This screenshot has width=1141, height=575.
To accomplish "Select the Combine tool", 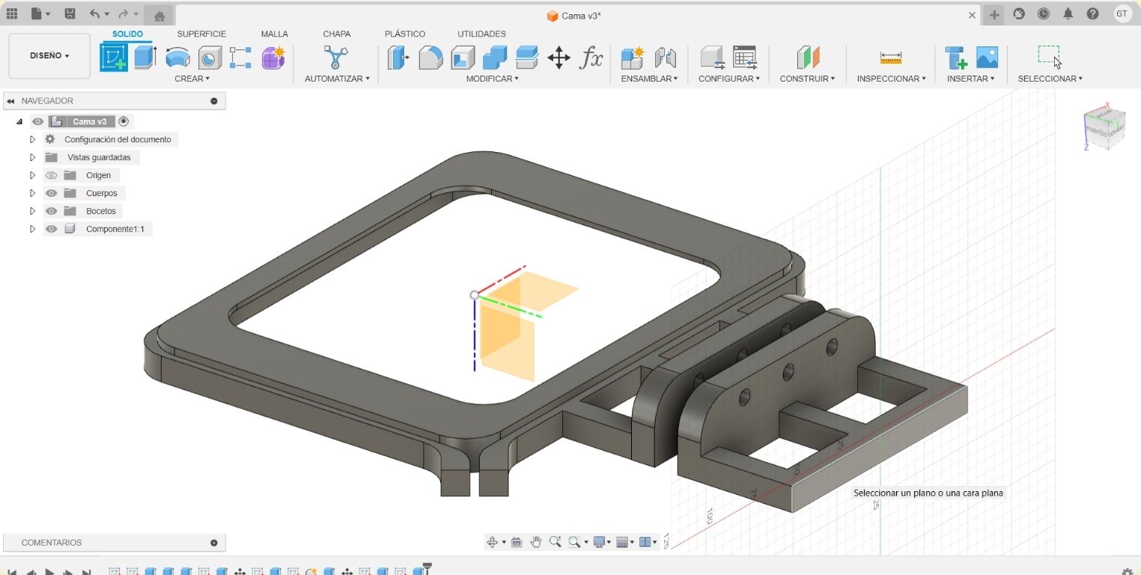I will click(494, 58).
